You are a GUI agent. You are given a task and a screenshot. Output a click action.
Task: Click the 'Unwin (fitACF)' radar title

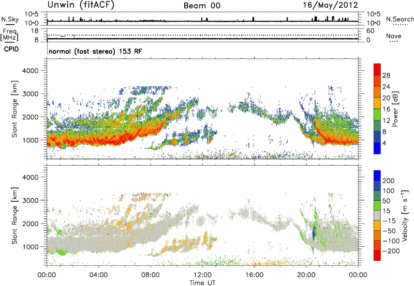81,5
